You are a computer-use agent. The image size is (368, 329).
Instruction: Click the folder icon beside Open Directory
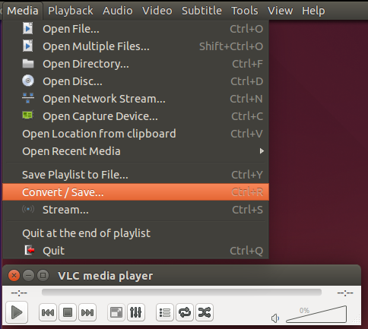[x=28, y=64]
